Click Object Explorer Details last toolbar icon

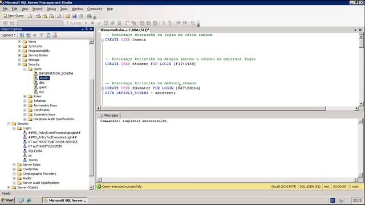(55, 35)
